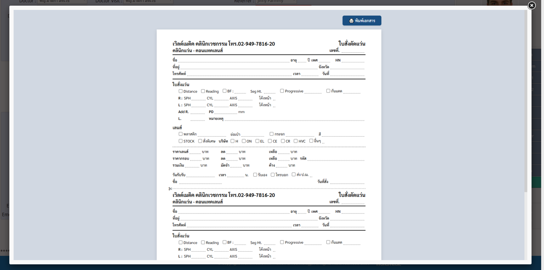This screenshot has width=544, height=270.
Task: Check กันแดด in the first form copy
Action: click(329, 91)
